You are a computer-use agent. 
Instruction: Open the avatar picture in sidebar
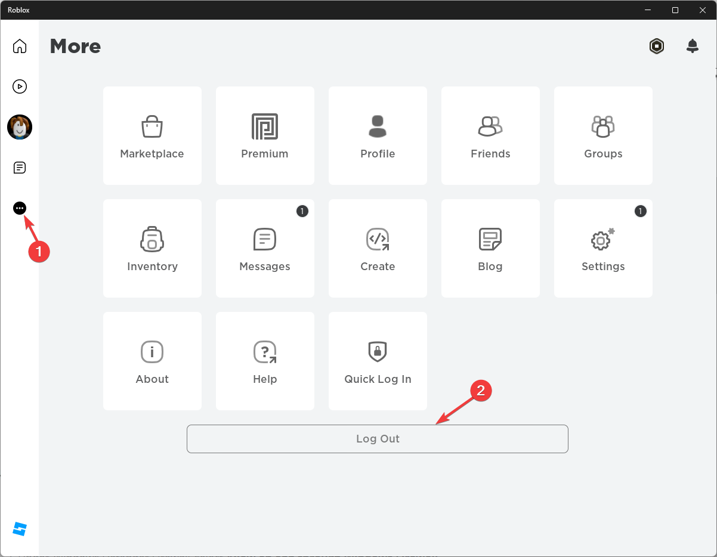coord(20,127)
